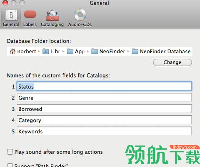This screenshot has width=200, height=167.
Task: Click the Libr library folder in path
Action: coord(51,52)
